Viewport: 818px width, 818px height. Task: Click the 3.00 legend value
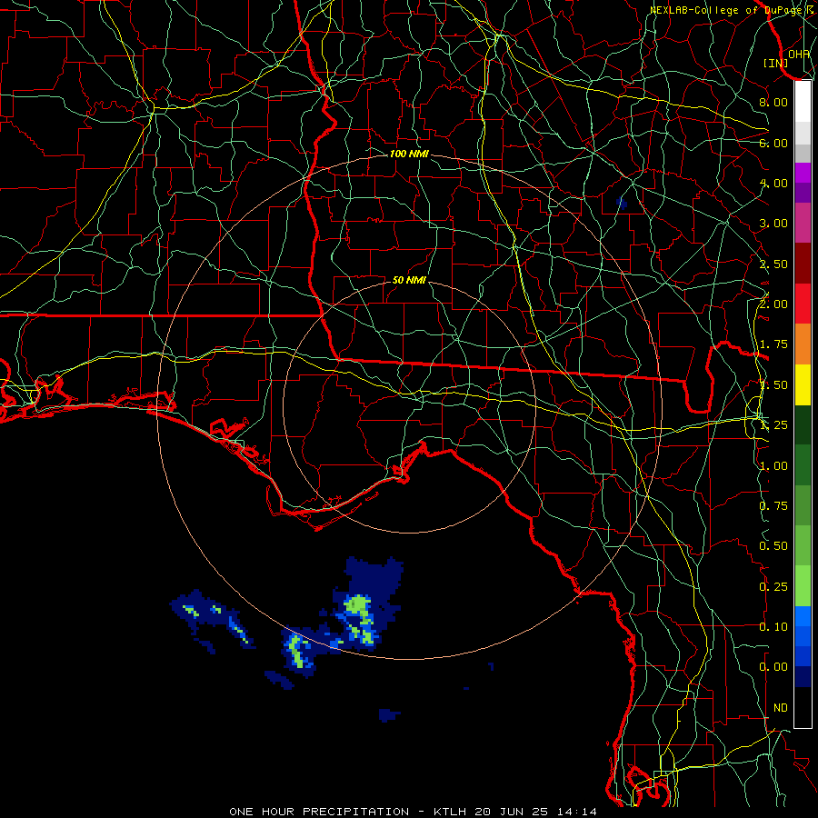click(773, 224)
